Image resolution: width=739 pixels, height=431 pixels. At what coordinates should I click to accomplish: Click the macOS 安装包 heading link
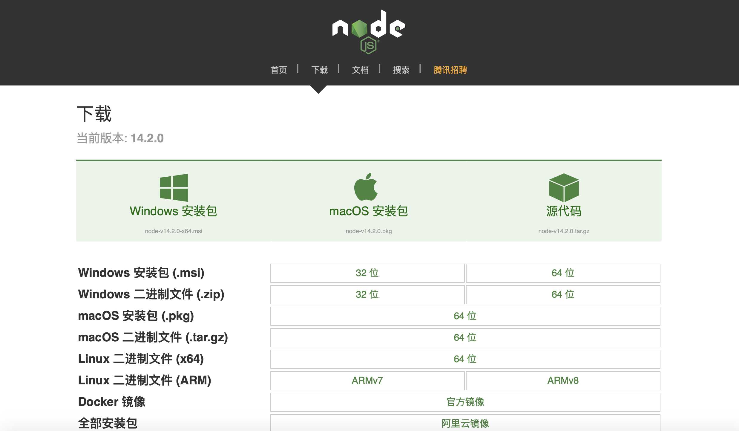369,211
